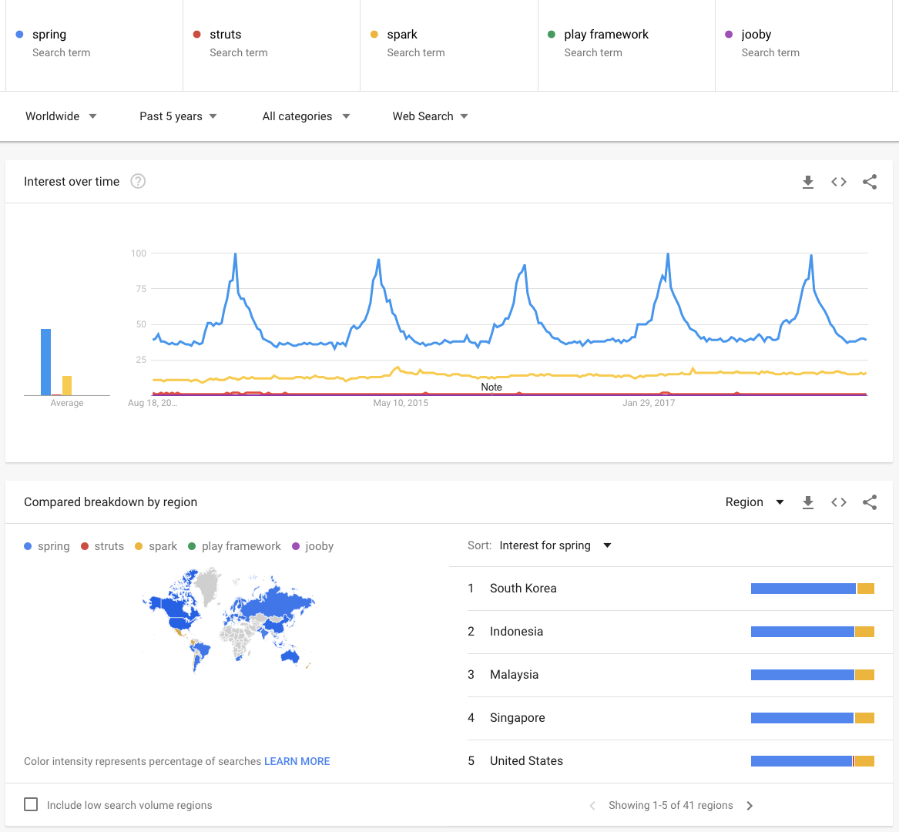Enable Include low search volume regions

click(x=31, y=804)
